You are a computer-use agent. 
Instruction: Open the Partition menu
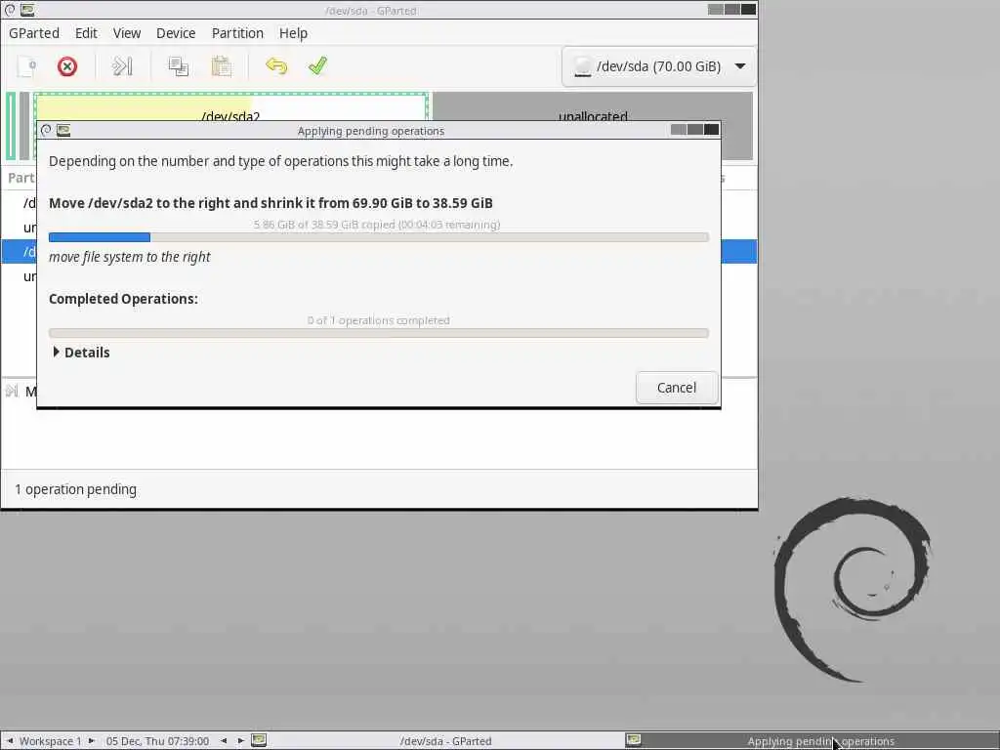tap(237, 33)
